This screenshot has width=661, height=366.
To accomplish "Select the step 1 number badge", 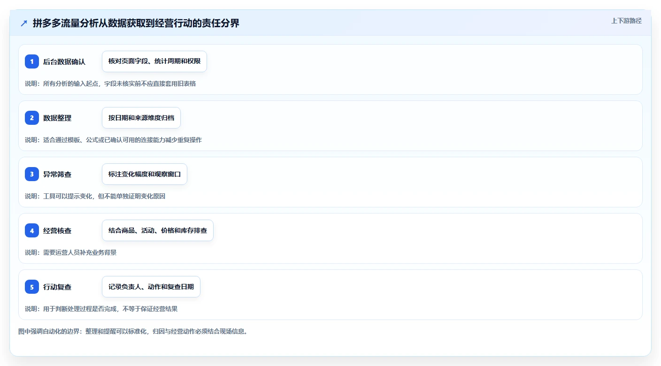I will 32,61.
